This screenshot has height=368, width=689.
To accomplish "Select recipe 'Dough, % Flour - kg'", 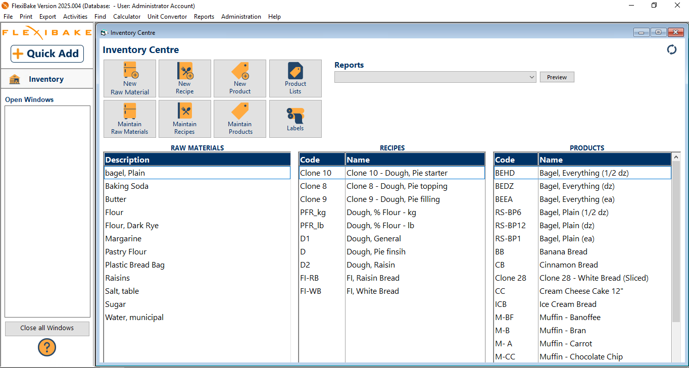I will click(x=392, y=213).
